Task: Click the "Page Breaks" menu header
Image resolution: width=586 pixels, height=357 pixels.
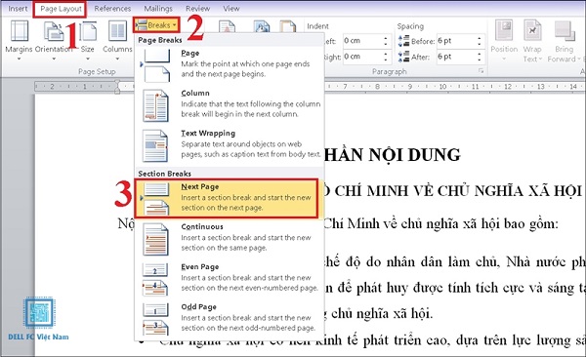Action: 160,40
